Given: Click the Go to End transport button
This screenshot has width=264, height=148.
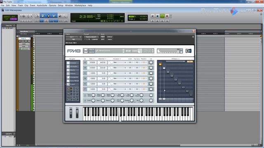Looking at the screenshot, I should click(167, 21).
